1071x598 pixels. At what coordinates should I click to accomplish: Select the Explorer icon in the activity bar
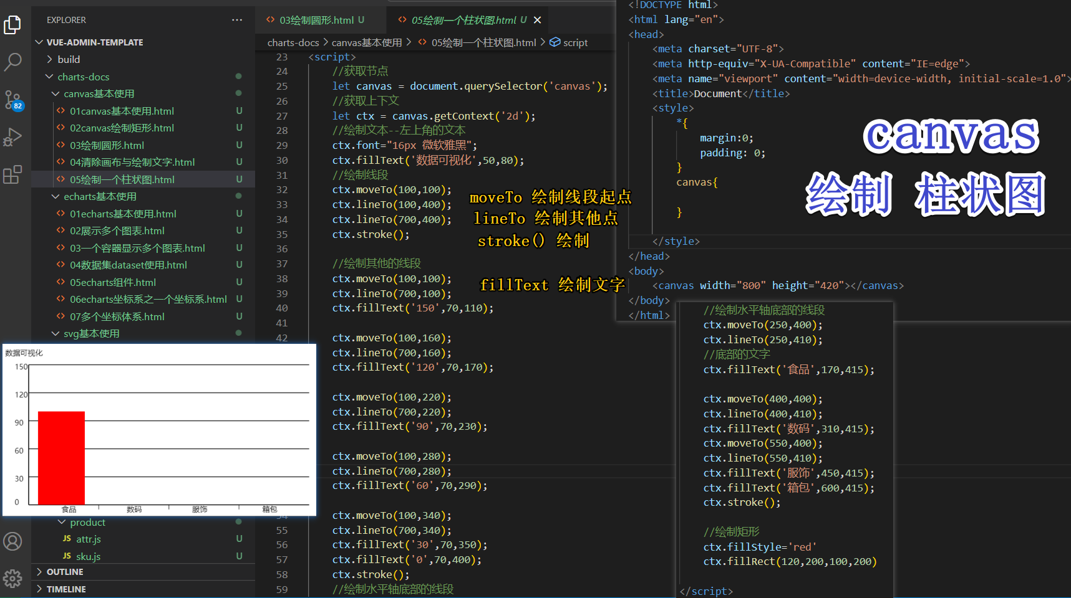coord(14,25)
